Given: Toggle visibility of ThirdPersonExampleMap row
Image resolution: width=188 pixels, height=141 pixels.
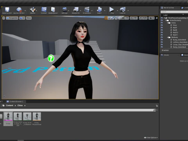Looking at the screenshot, I should (x=162, y=18).
